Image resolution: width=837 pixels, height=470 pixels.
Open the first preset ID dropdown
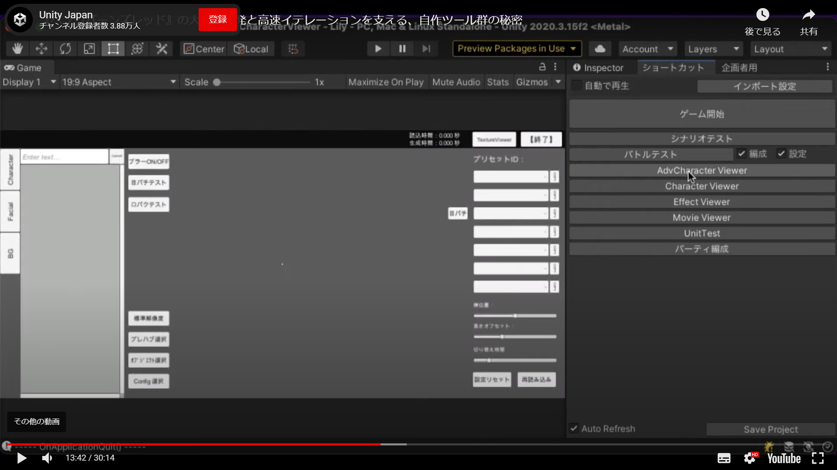pos(511,176)
